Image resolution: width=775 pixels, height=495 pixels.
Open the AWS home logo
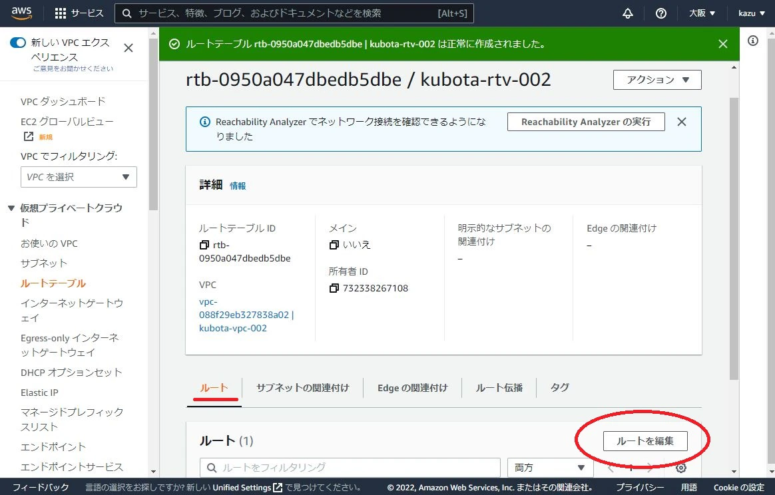coord(22,13)
